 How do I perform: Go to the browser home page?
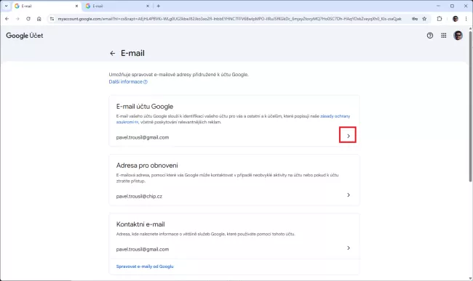39,19
